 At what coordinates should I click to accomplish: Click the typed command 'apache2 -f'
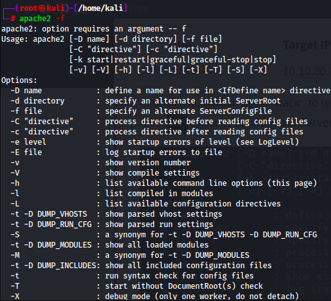click(42, 19)
